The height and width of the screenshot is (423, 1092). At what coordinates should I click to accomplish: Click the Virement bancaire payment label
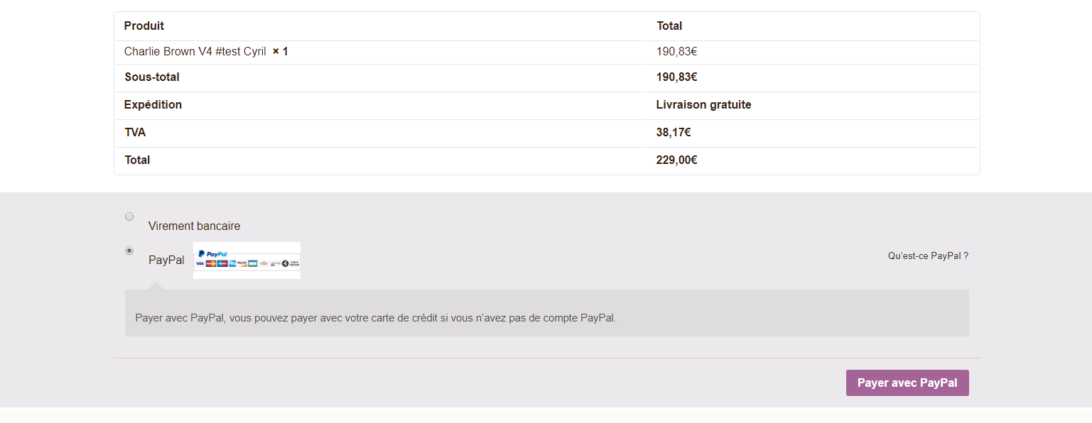(x=194, y=226)
